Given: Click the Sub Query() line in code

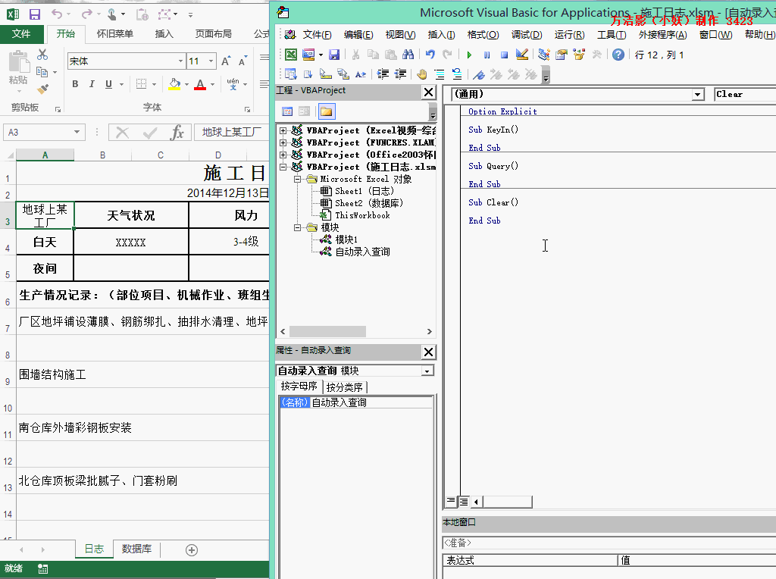Looking at the screenshot, I should click(x=493, y=166).
